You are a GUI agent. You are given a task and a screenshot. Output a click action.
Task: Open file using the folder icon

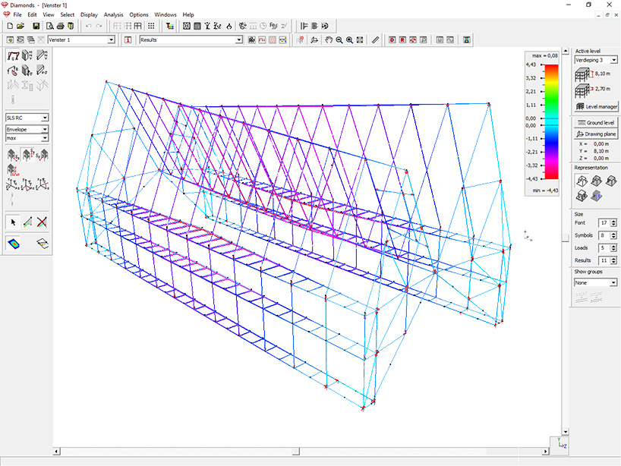click(x=20, y=26)
